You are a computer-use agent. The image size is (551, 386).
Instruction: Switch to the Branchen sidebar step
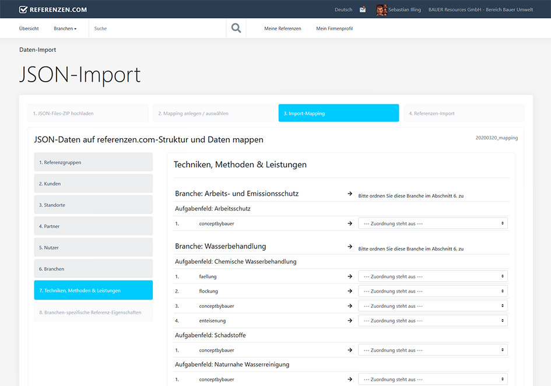tap(93, 269)
